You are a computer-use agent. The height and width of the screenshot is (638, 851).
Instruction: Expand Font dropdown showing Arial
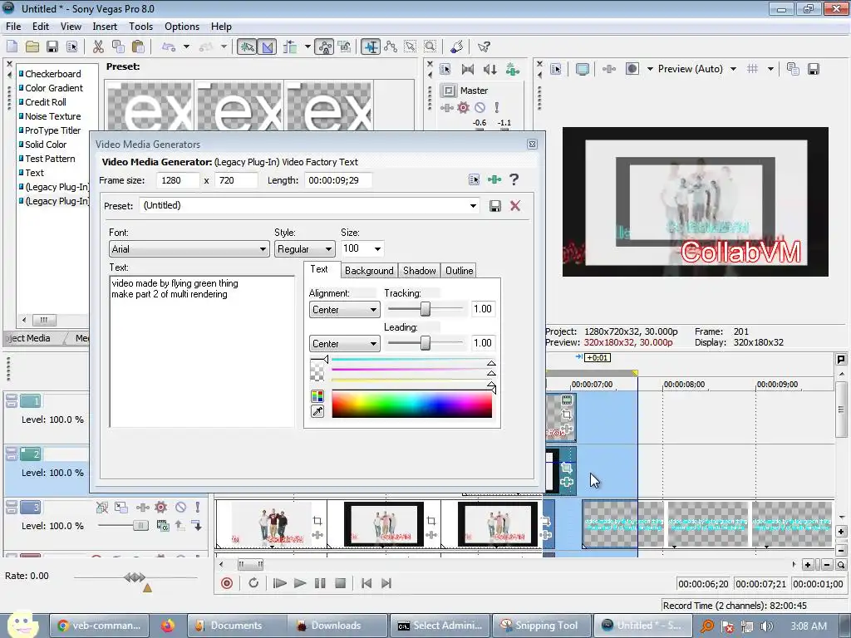(x=263, y=249)
